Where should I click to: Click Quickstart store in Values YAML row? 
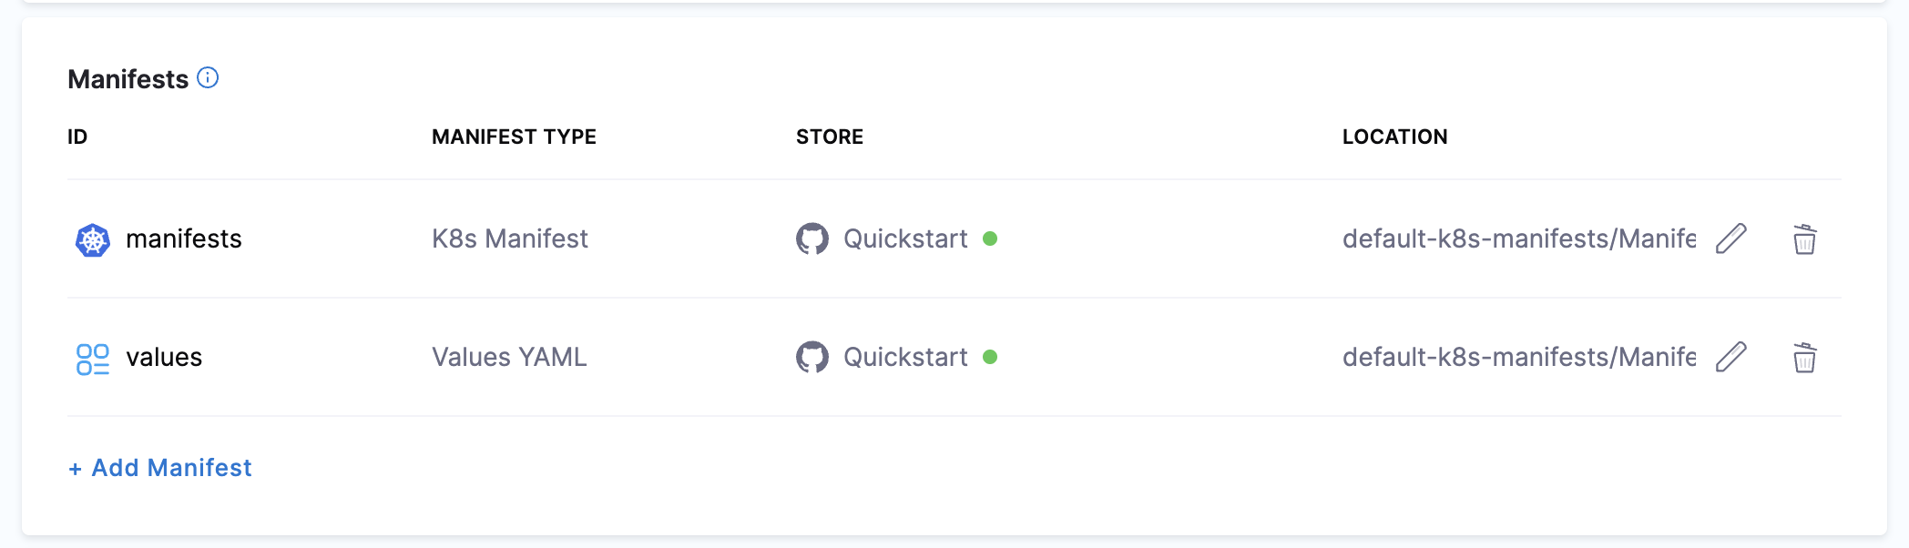(905, 357)
